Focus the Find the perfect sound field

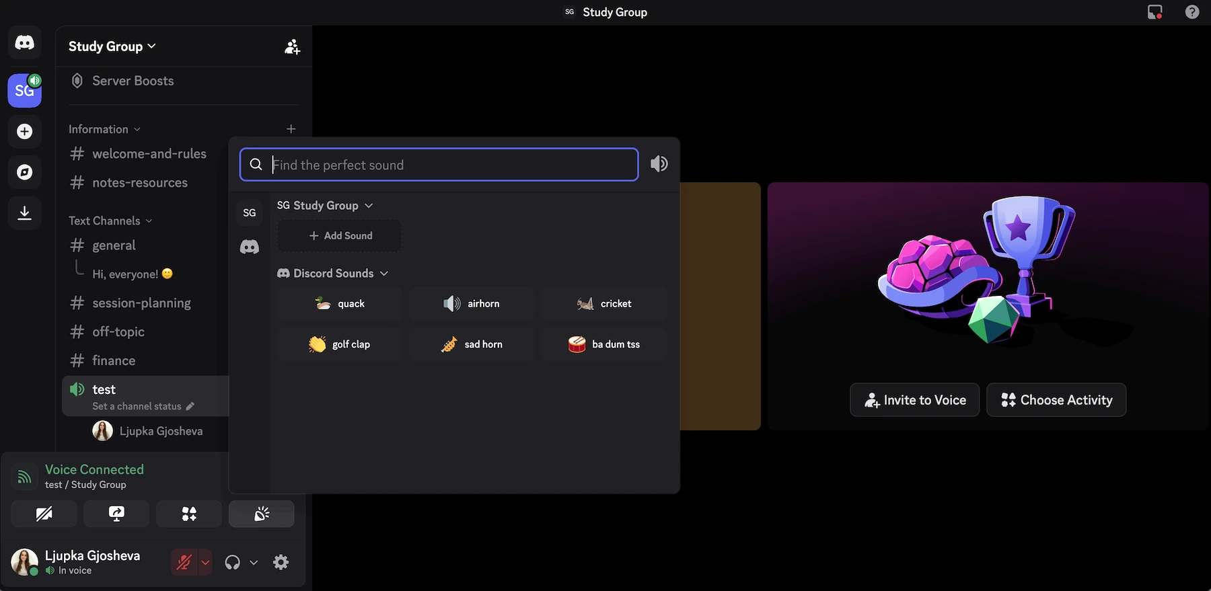439,165
